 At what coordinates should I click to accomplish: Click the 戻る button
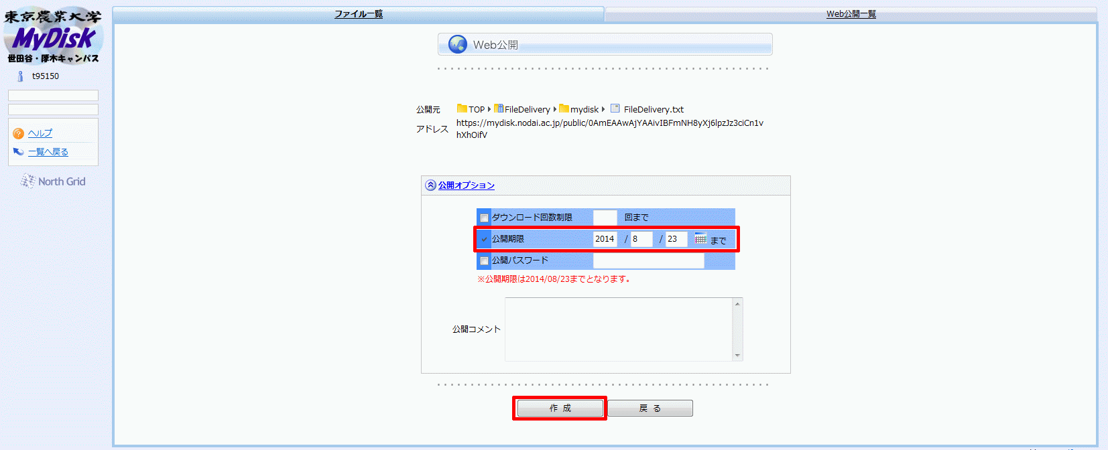(650, 408)
